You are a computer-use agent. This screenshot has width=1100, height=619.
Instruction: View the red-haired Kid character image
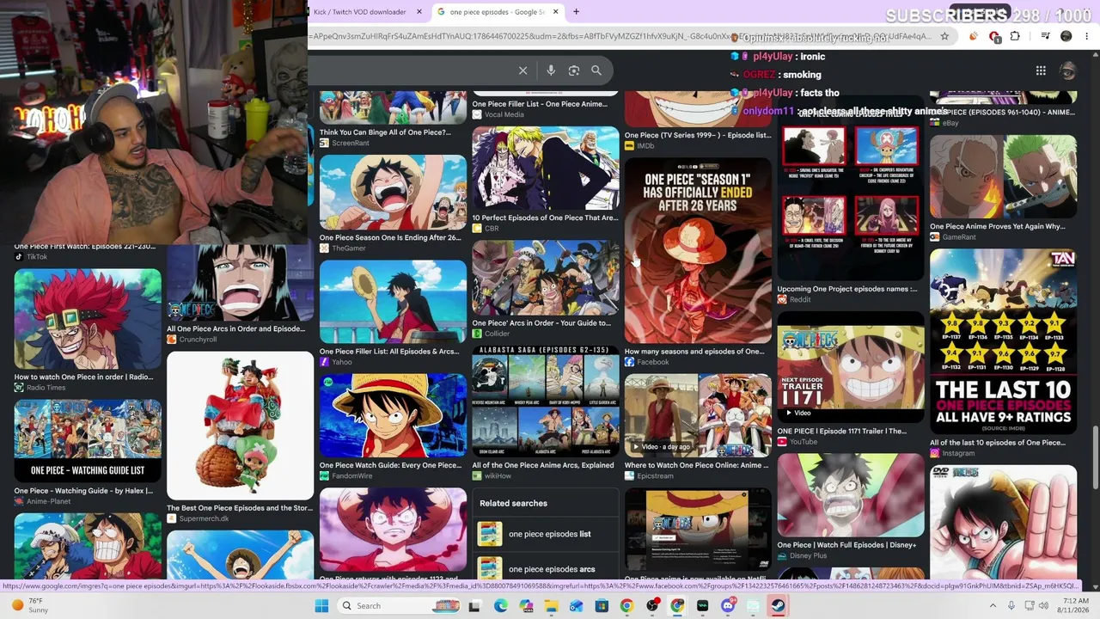88,319
